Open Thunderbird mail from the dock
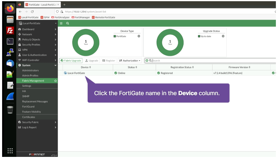 pyautogui.click(x=10, y=63)
